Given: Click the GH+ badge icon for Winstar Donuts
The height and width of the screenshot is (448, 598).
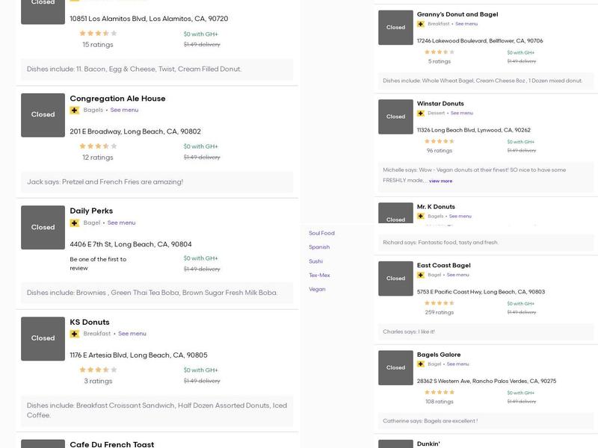Looking at the screenshot, I should tap(421, 113).
